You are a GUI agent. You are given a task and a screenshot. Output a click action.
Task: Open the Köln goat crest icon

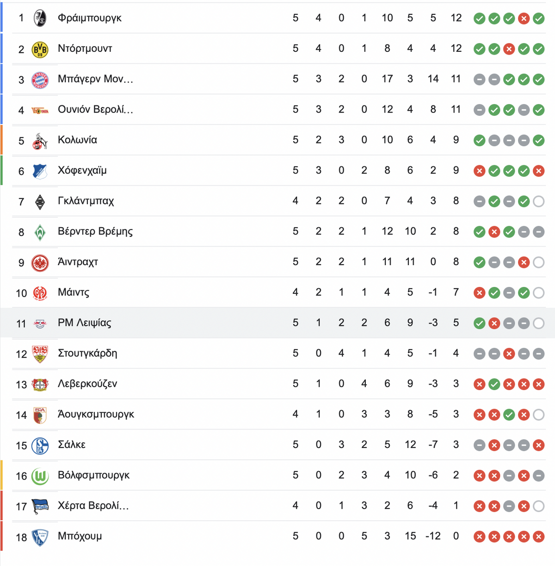point(40,141)
